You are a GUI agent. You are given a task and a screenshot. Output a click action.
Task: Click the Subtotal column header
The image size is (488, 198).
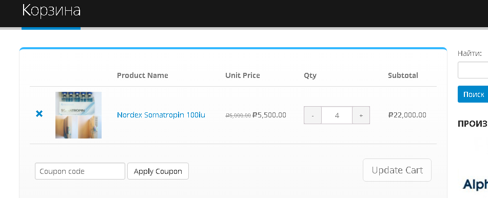(x=403, y=75)
